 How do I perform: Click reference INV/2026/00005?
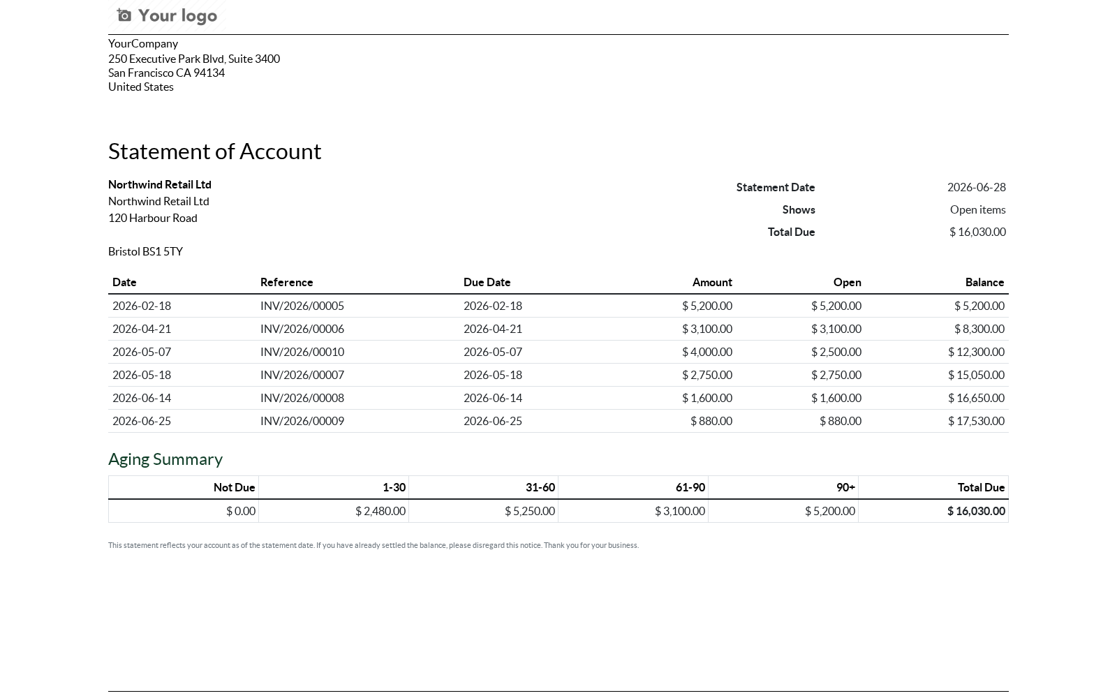(302, 306)
